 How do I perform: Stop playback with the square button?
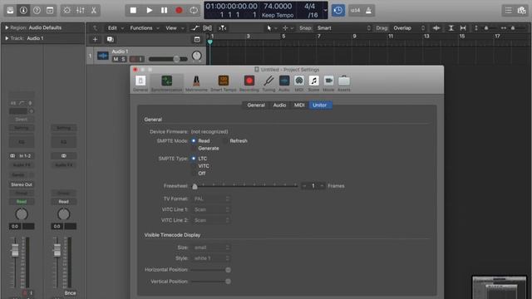[133, 10]
